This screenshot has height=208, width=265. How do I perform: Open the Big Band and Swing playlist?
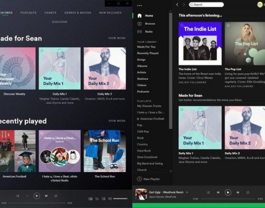click(x=150, y=163)
